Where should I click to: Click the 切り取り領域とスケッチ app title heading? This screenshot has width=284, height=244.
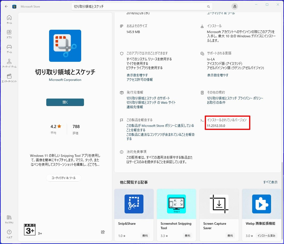(65, 72)
